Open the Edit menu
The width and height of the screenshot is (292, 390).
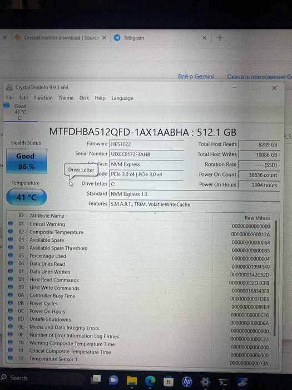pos(23,97)
